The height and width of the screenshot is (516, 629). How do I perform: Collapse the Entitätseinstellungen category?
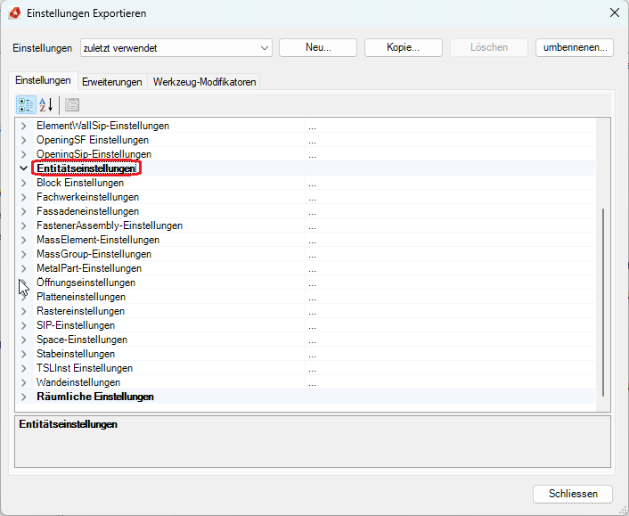pos(24,168)
